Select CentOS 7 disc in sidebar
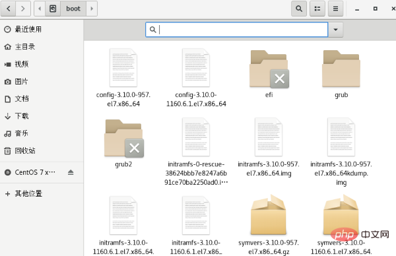This screenshot has height=256, width=396. pyautogui.click(x=35, y=172)
